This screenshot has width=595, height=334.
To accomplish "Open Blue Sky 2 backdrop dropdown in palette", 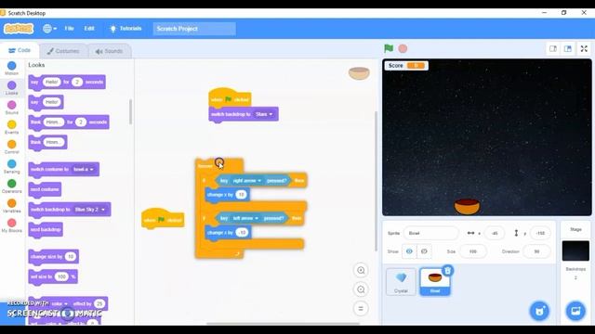I will (x=90, y=210).
